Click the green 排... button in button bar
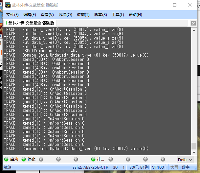Image resolution: width=200 pixels, height=173 pixels. point(97,159)
